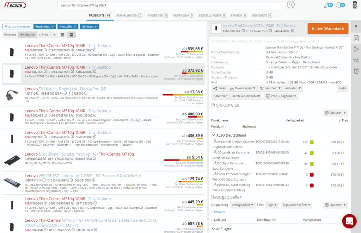The width and height of the screenshot is (361, 233).
Task: Open the Preis- / Lageralarm button
Action: (x=281, y=96)
